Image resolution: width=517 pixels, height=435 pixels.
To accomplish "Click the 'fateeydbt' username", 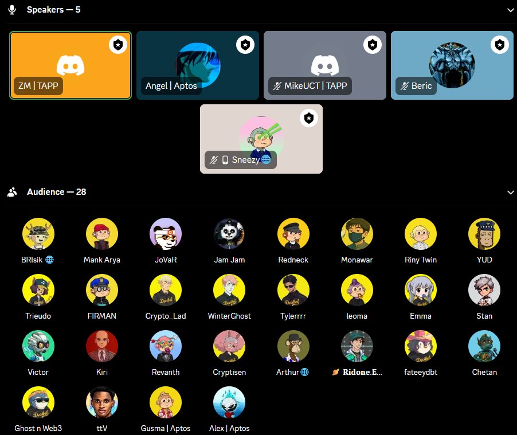I will pos(420,372).
